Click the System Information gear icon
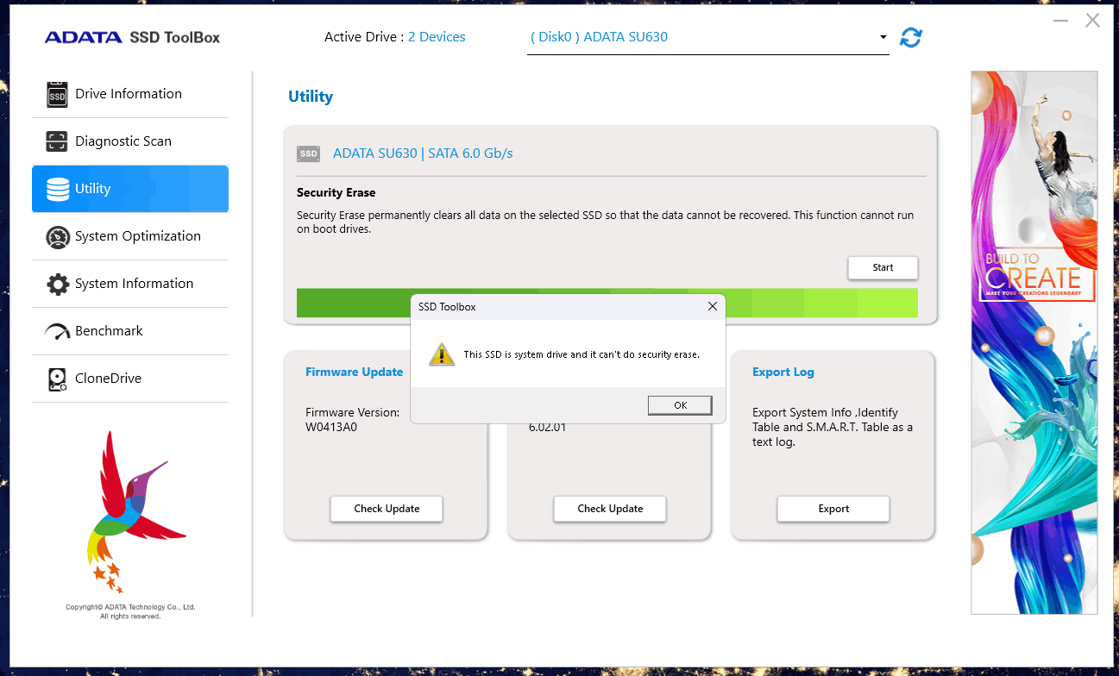This screenshot has width=1119, height=676. coord(58,284)
